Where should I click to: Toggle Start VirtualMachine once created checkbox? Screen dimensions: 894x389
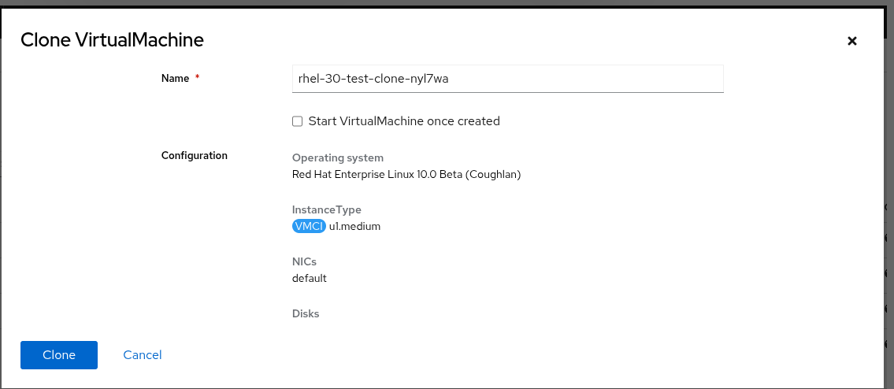(297, 121)
